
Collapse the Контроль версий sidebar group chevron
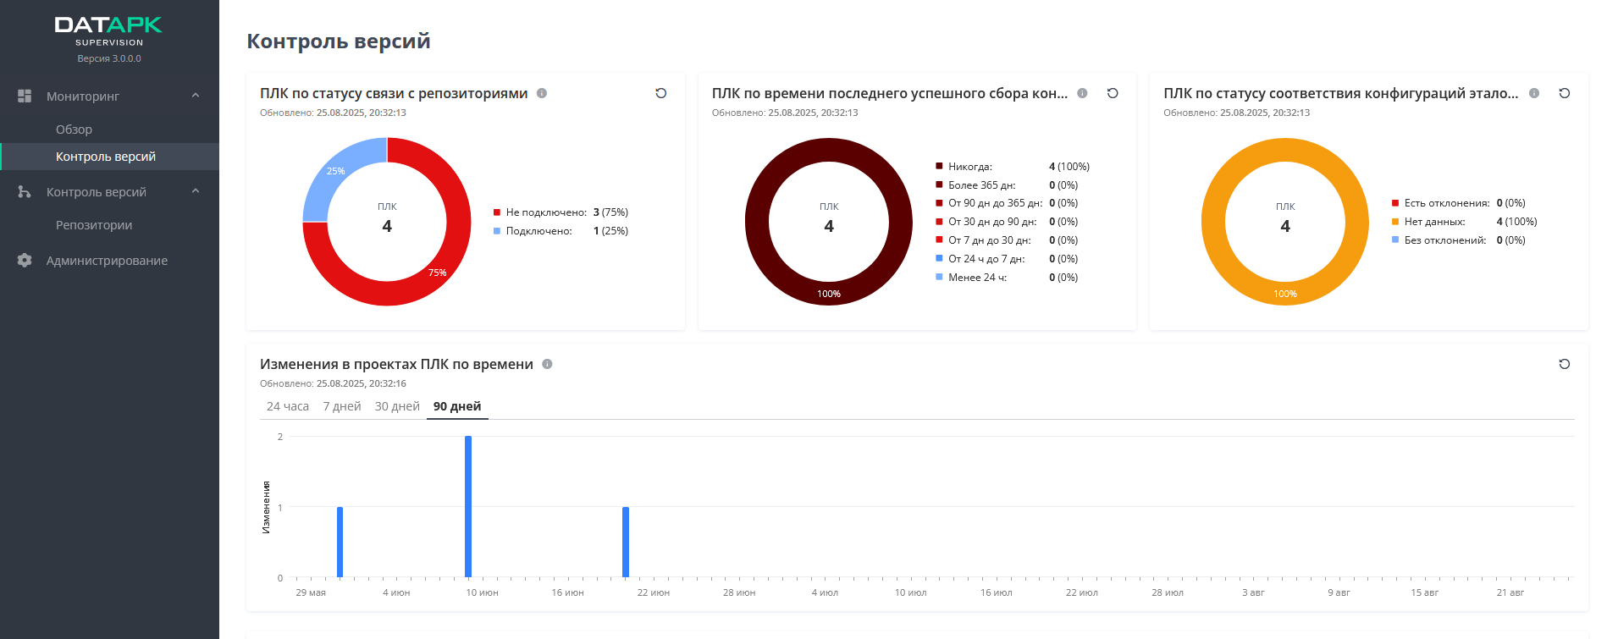click(196, 191)
